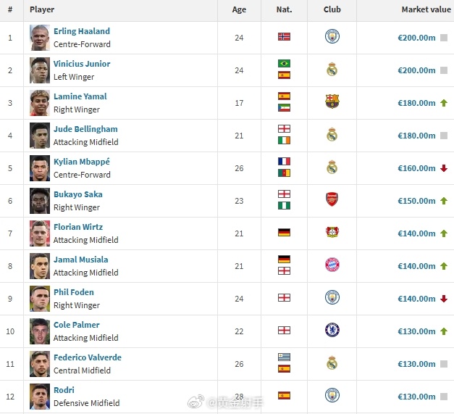The width and height of the screenshot is (454, 414).
Task: Open Erling Haaland player profile link
Action: (82, 31)
